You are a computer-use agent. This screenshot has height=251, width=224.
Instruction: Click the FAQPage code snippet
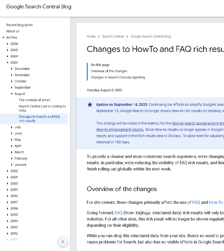(143, 213)
